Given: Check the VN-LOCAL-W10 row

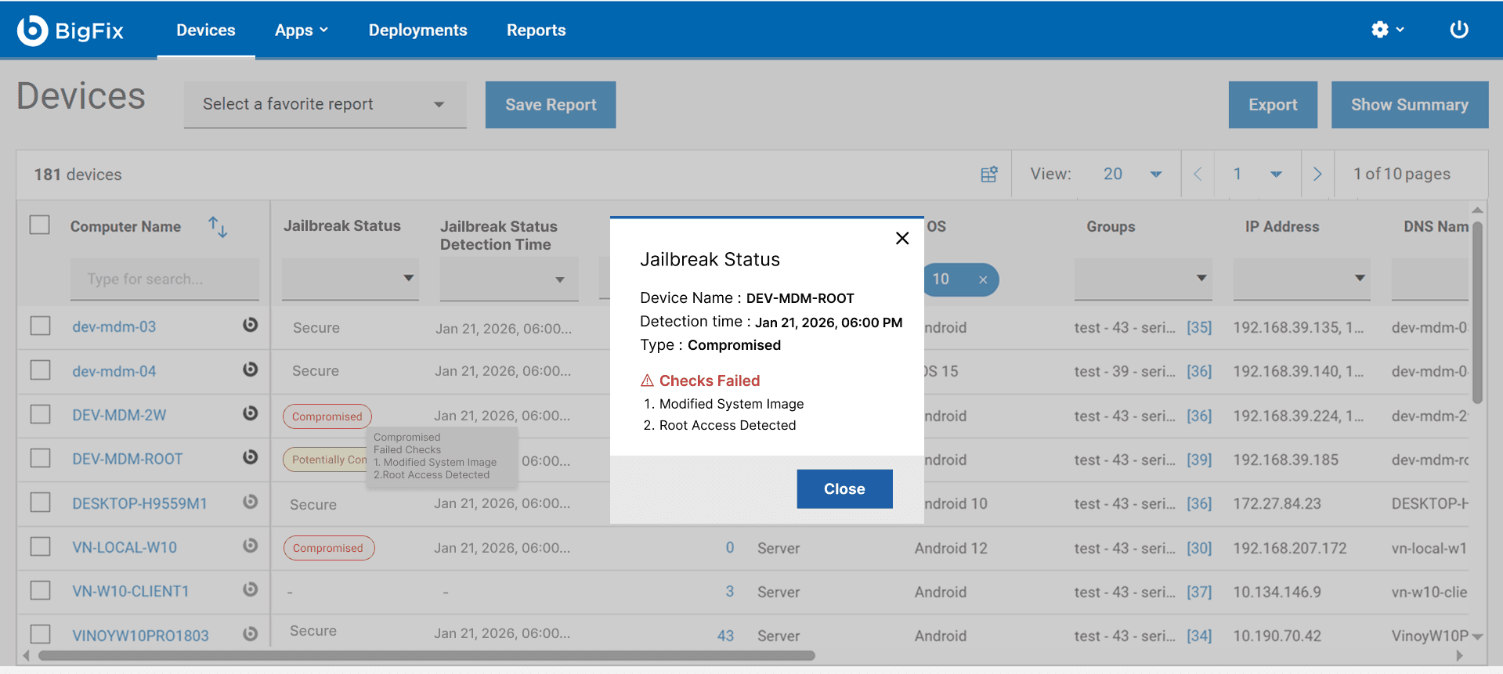Looking at the screenshot, I should [x=40, y=546].
